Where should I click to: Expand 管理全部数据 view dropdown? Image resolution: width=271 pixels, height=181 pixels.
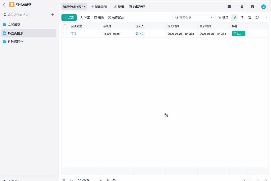[74, 7]
